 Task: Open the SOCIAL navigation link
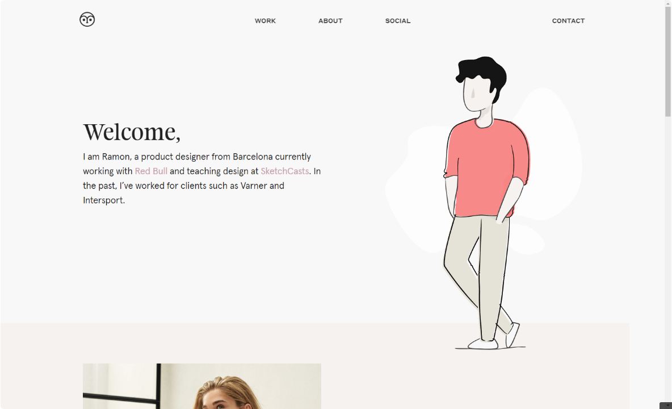click(x=398, y=20)
